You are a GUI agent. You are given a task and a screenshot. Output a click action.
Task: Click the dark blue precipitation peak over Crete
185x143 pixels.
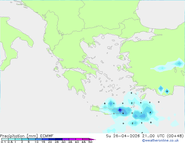pos(120,110)
